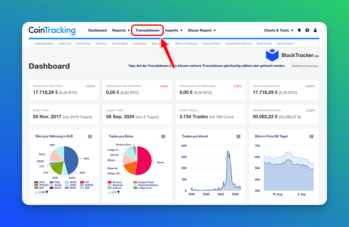Image resolution: width=349 pixels, height=227 pixels.
Task: Open the Dashboard menu item
Action: (97, 30)
